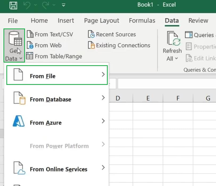Open Customize Quick Access Toolbar dropdown
Image resolution: width=216 pixels, height=186 pixels.
click(63, 5)
